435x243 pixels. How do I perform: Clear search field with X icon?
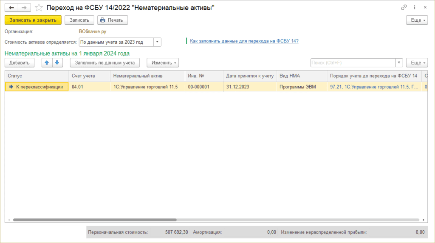click(399, 62)
